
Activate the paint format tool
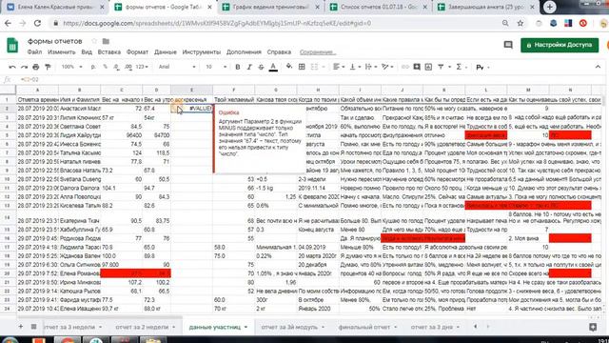point(48,67)
